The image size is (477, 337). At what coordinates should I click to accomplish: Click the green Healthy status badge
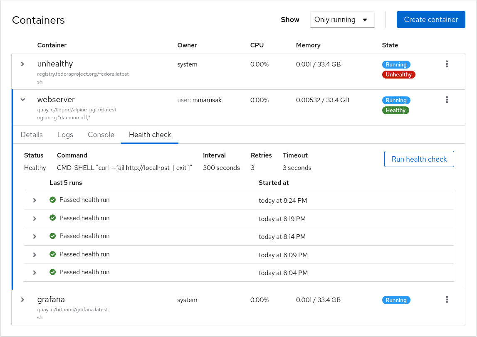(x=395, y=111)
